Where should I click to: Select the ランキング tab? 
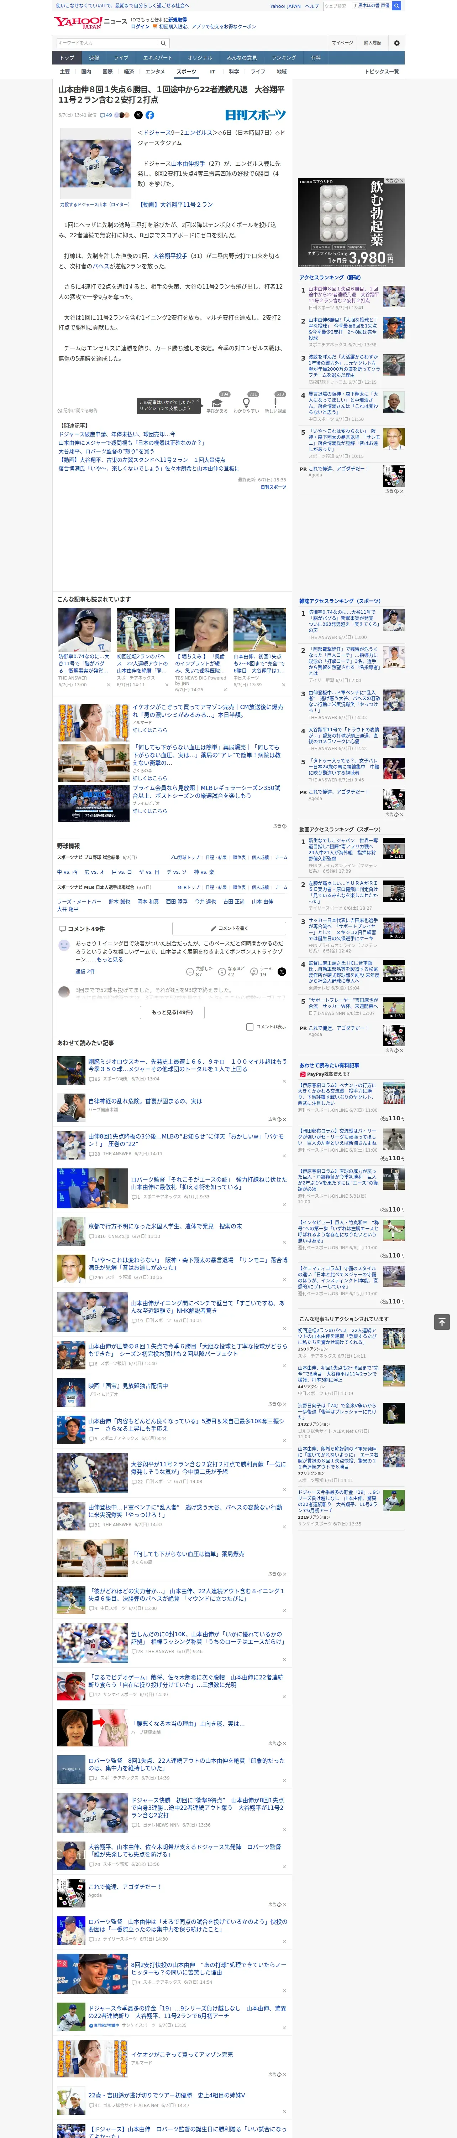pyautogui.click(x=284, y=58)
